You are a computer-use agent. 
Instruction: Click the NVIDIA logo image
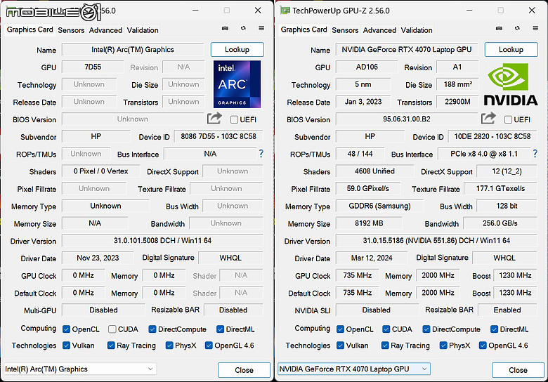pos(511,84)
